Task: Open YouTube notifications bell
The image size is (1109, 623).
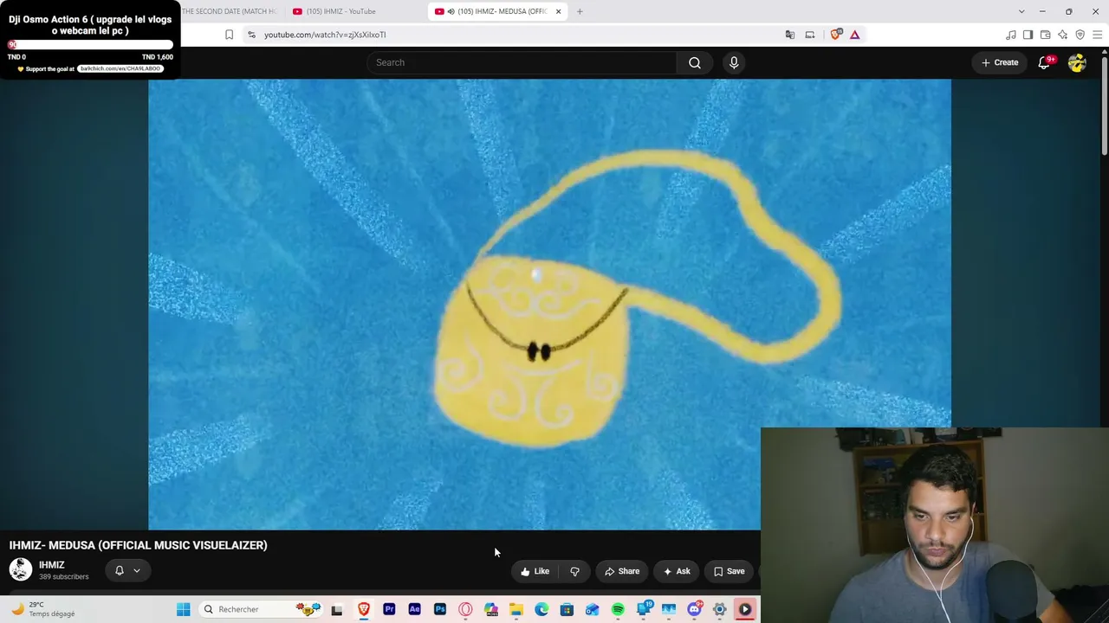Action: 1044,62
